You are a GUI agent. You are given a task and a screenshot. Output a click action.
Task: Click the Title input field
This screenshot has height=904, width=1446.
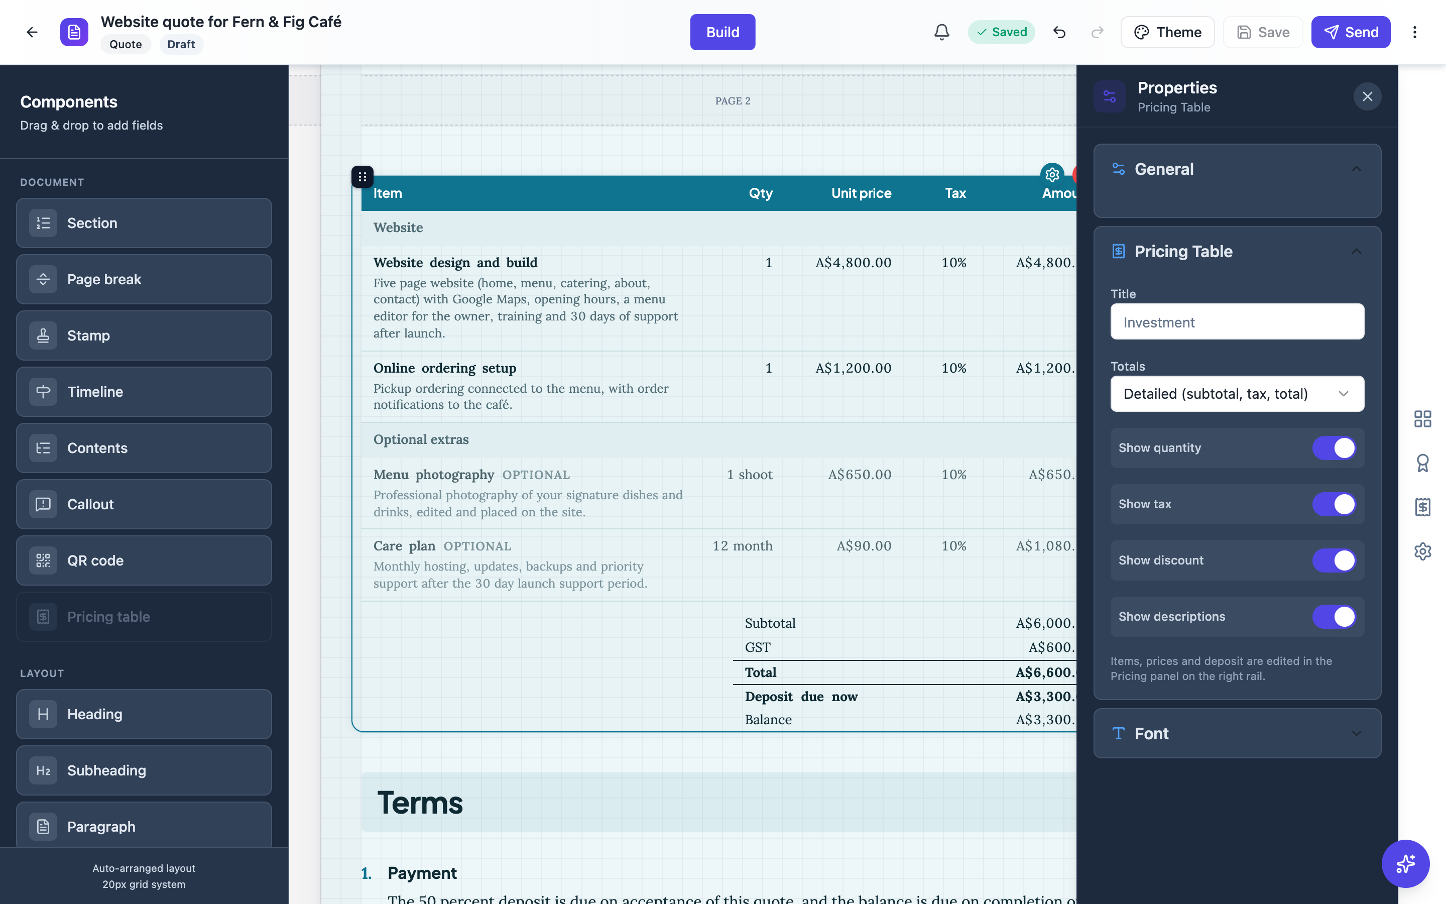1237,321
